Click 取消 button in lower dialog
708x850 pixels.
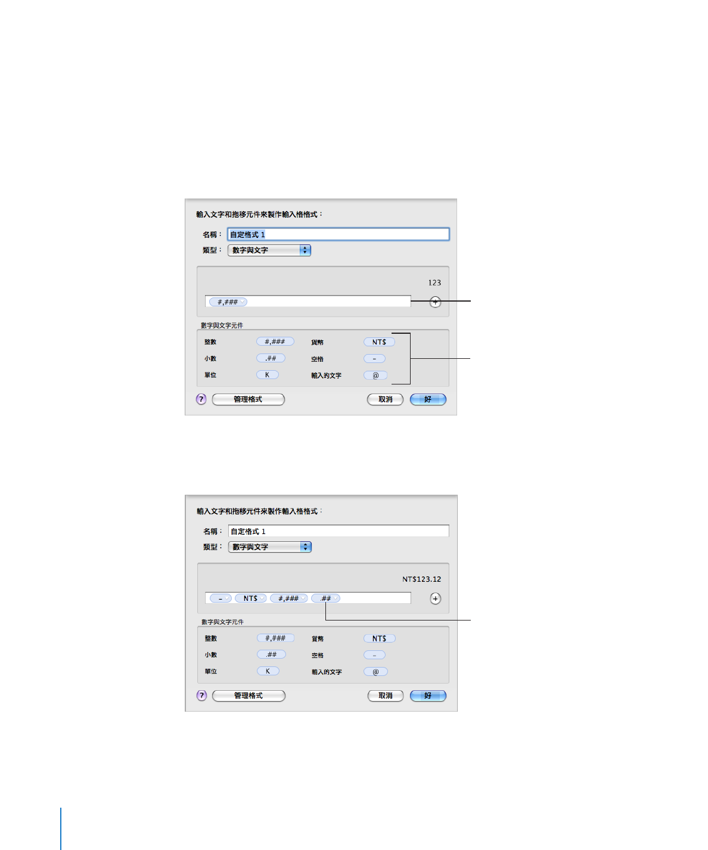[386, 696]
